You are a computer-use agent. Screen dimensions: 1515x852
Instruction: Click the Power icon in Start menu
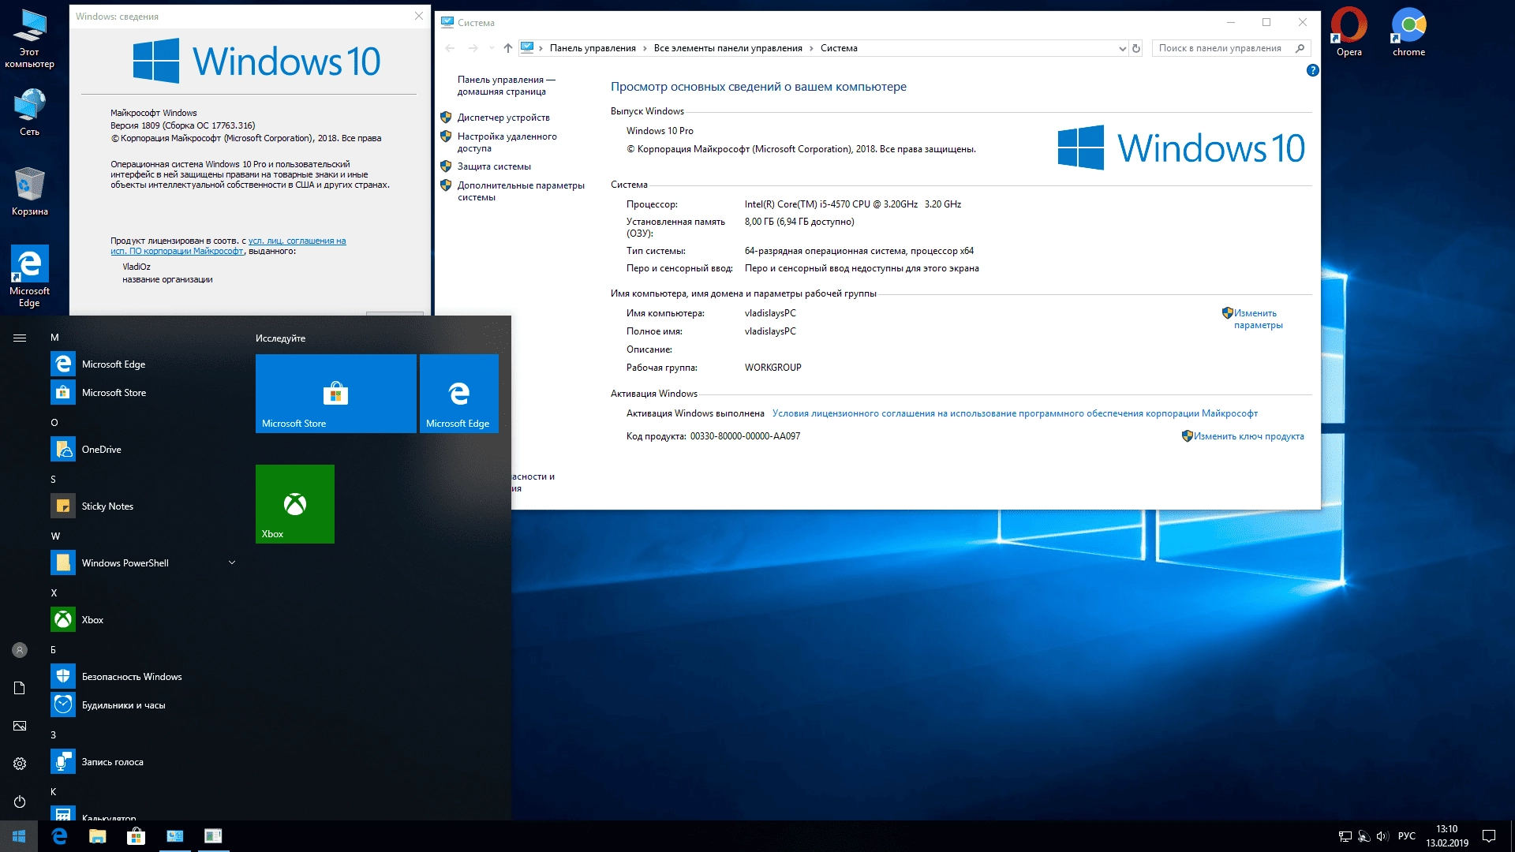point(20,802)
